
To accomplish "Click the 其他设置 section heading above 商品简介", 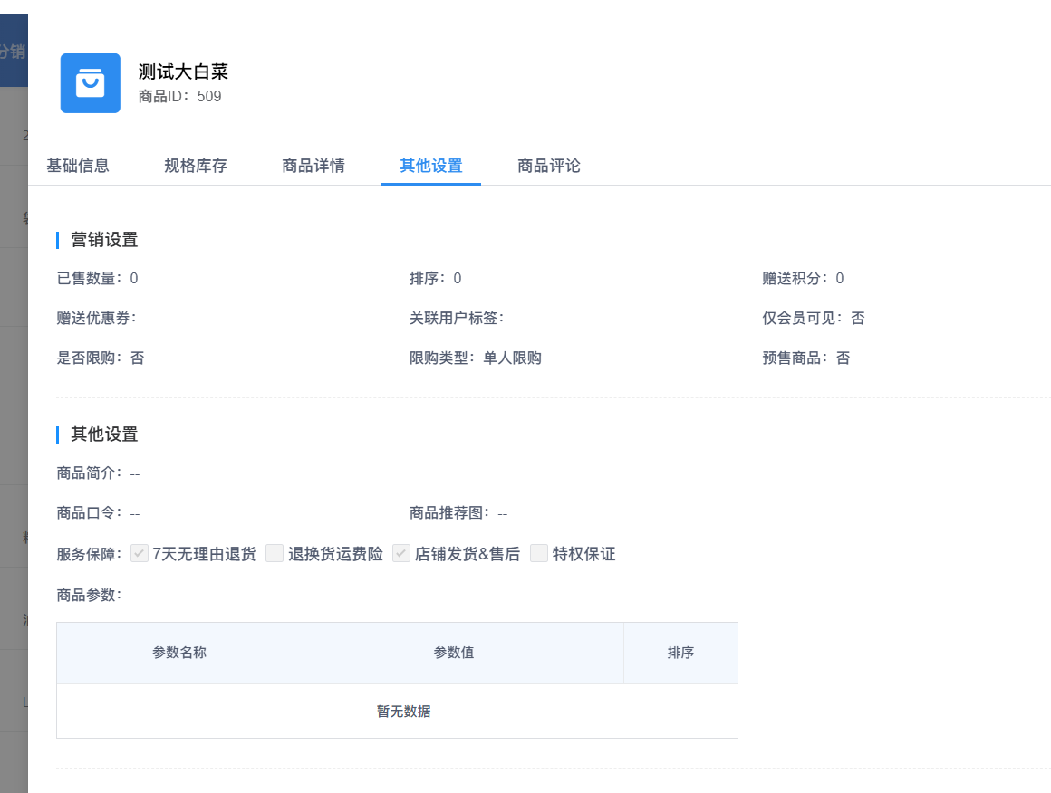I will point(104,435).
